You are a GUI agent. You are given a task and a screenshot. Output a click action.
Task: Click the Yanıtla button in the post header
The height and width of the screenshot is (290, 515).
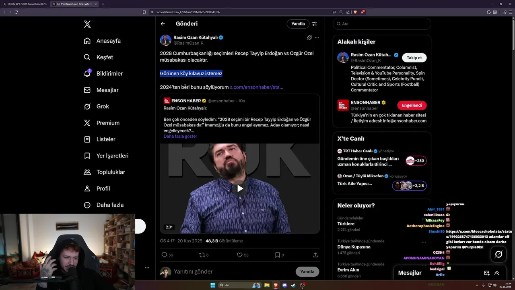click(x=298, y=24)
